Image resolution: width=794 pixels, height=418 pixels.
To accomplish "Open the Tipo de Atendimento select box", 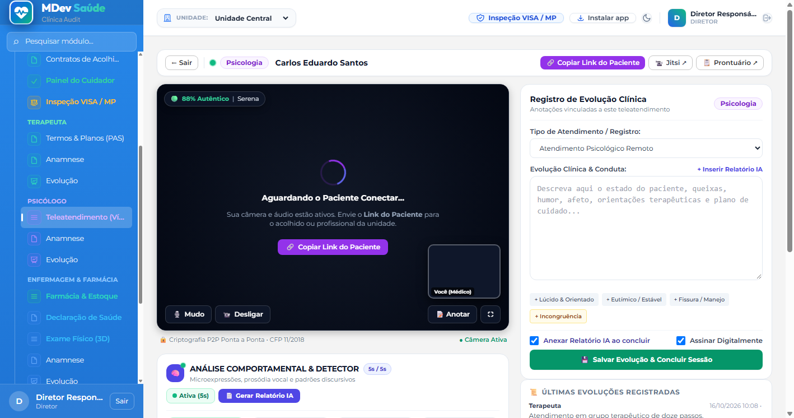I will [x=646, y=148].
